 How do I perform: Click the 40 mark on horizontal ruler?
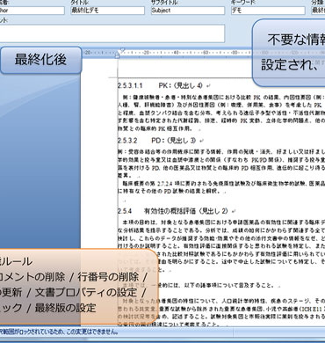(x=176, y=53)
